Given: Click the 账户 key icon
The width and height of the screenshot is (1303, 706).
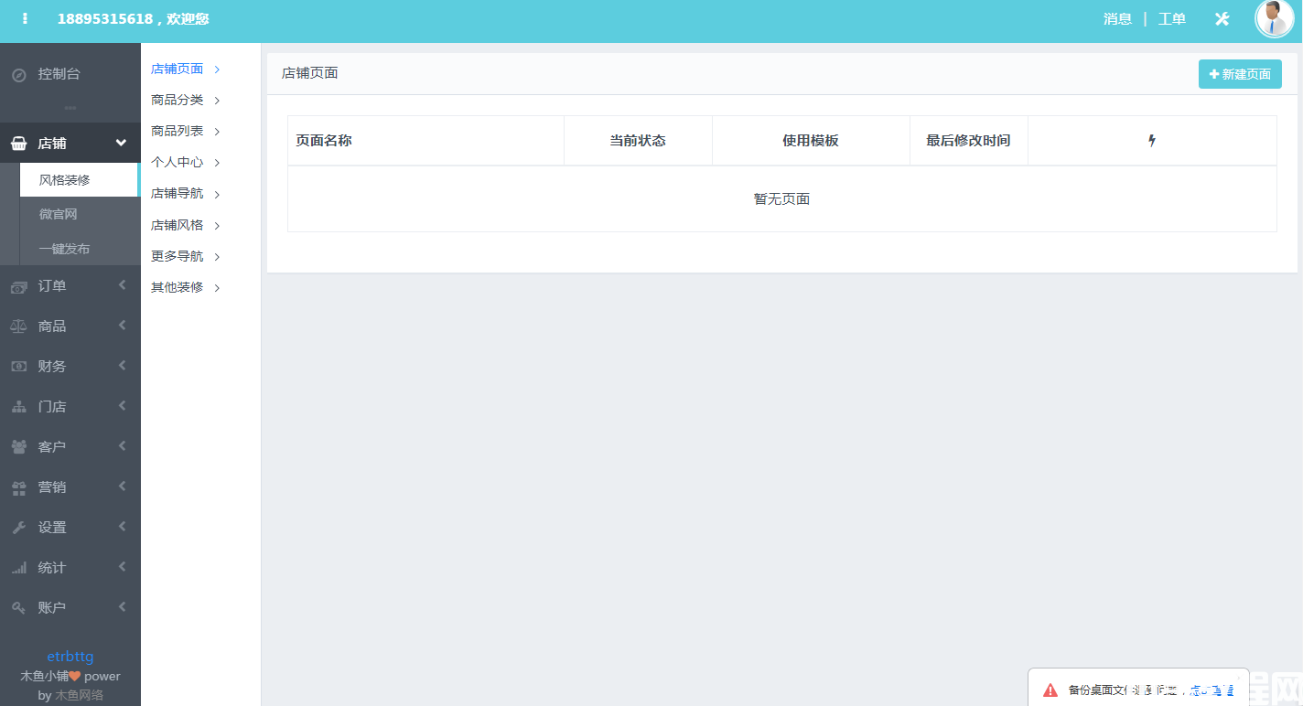Looking at the screenshot, I should pos(18,608).
